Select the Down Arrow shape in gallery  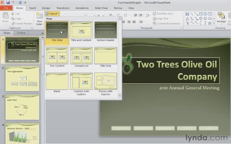(205, 18)
